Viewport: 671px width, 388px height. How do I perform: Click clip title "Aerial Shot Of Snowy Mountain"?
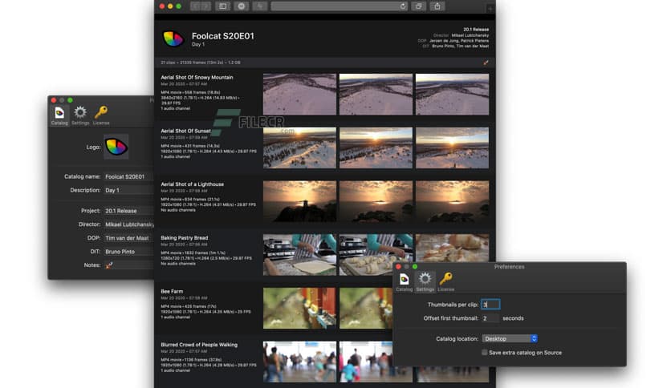(x=197, y=77)
